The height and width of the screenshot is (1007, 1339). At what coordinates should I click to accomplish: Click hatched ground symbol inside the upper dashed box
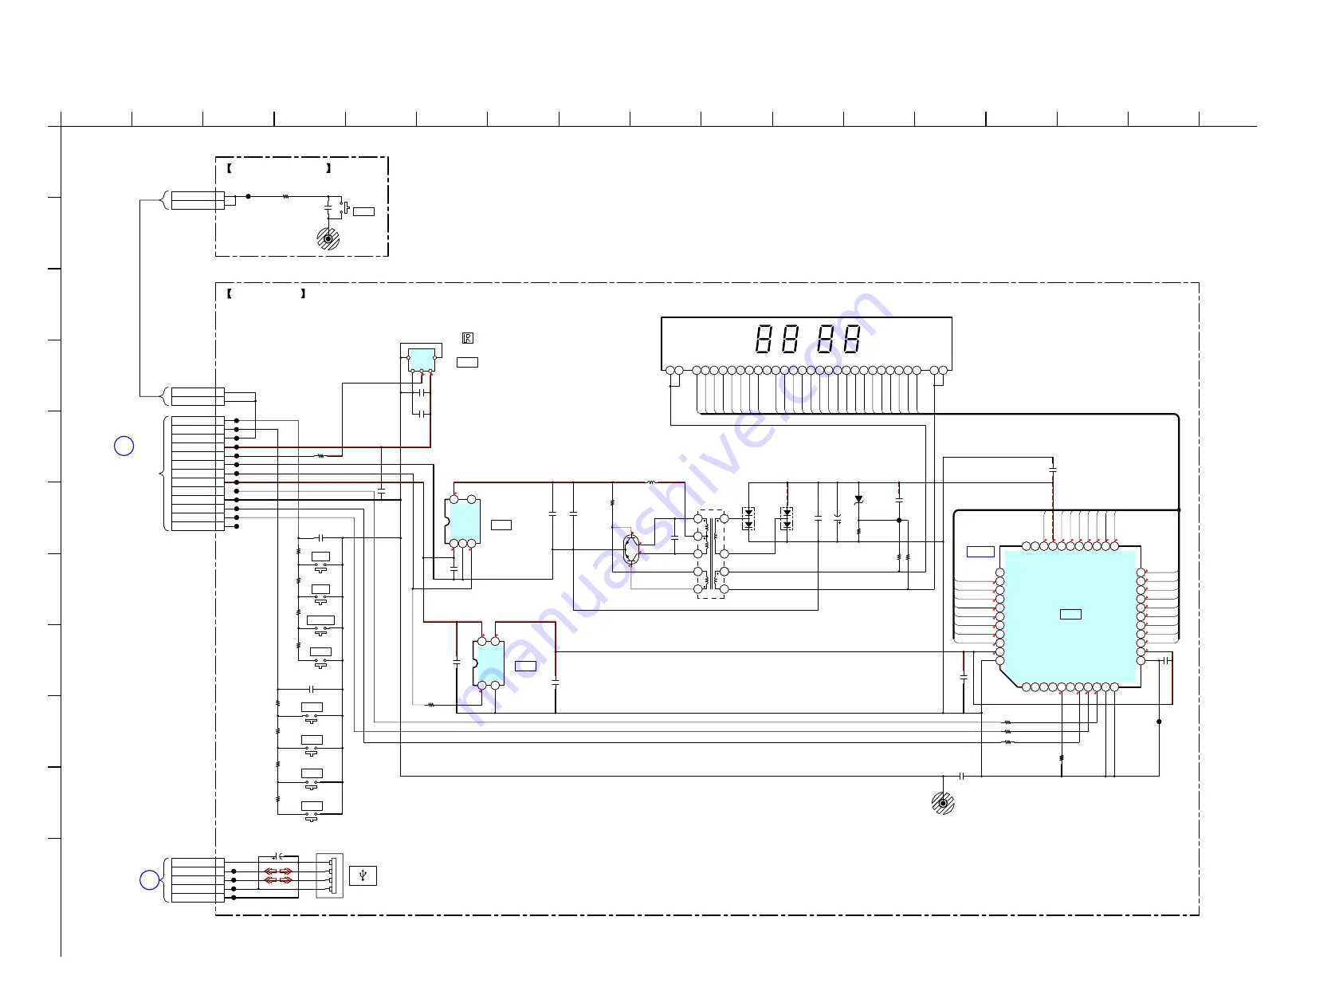(x=328, y=238)
